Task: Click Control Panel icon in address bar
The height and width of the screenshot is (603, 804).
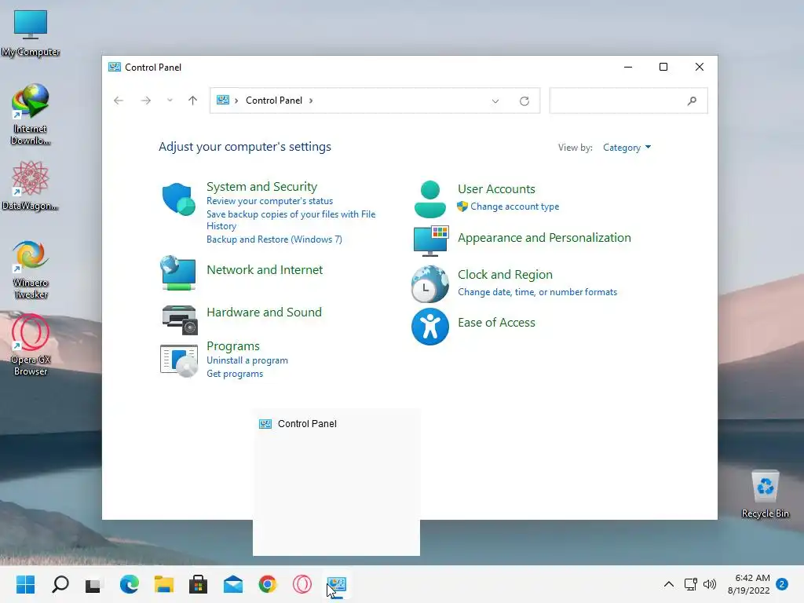Action: pos(222,100)
